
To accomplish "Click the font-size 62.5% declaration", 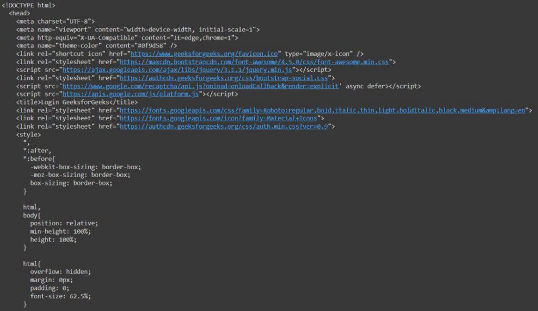I will pyautogui.click(x=60, y=296).
